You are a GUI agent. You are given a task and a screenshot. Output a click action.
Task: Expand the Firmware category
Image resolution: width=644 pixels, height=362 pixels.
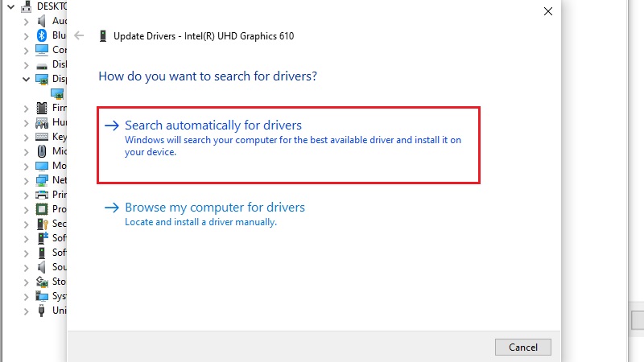(x=26, y=109)
